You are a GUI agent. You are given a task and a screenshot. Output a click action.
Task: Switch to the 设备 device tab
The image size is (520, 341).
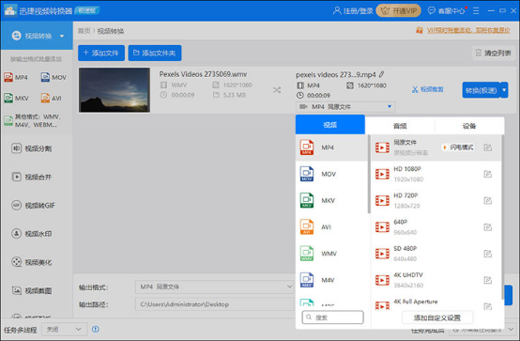tap(469, 126)
